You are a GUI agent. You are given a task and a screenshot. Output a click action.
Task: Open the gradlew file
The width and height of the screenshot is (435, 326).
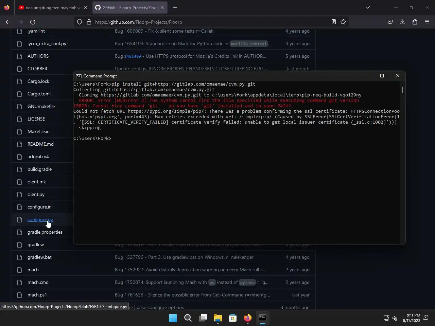click(x=36, y=244)
